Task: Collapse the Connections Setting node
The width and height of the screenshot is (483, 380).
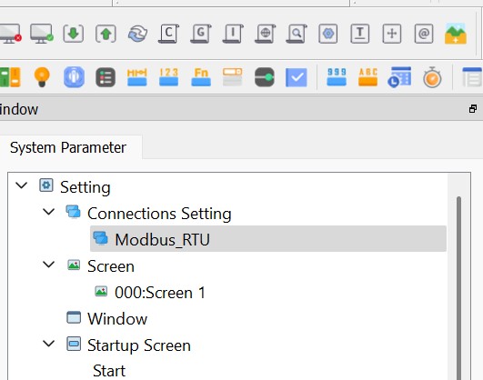Action: click(x=49, y=212)
